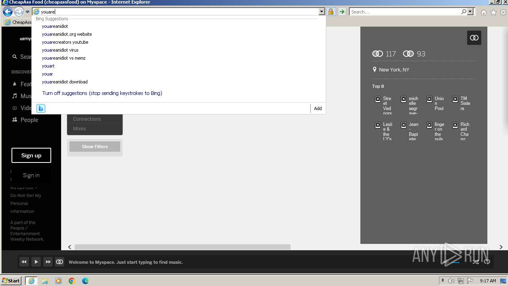Click the security lock icon
Image resolution: width=508 pixels, height=286 pixels.
[331, 12]
